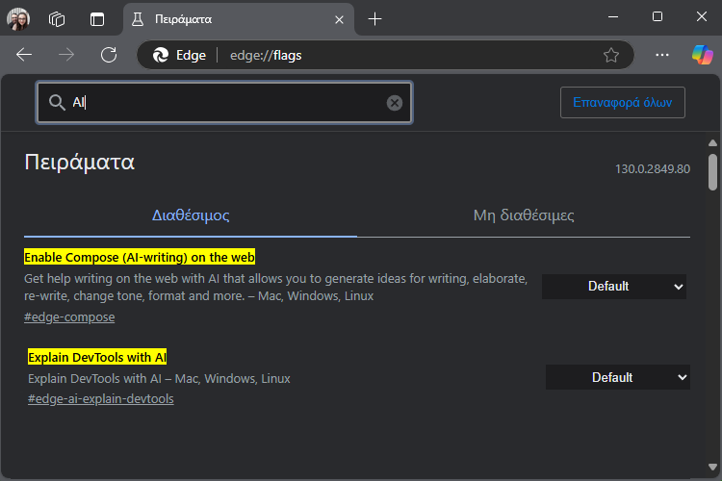Clear the flags search box
The image size is (722, 481).
tap(394, 103)
